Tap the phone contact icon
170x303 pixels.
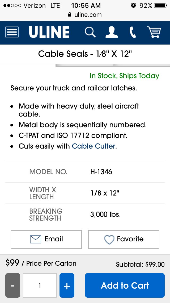(133, 32)
